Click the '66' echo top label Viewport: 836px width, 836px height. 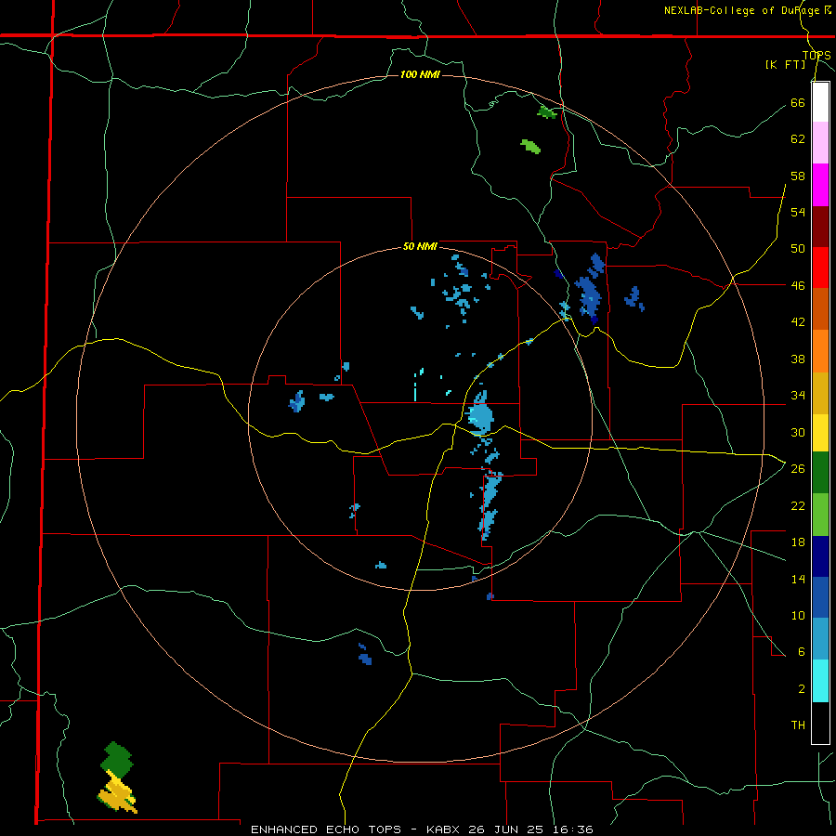[798, 102]
